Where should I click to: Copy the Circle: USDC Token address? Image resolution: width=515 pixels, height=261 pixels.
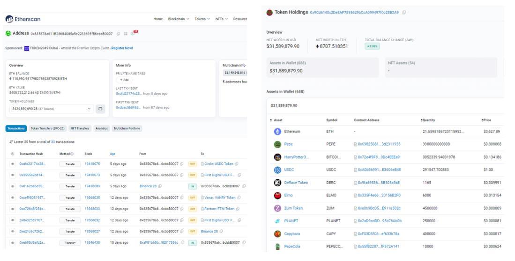(237, 164)
